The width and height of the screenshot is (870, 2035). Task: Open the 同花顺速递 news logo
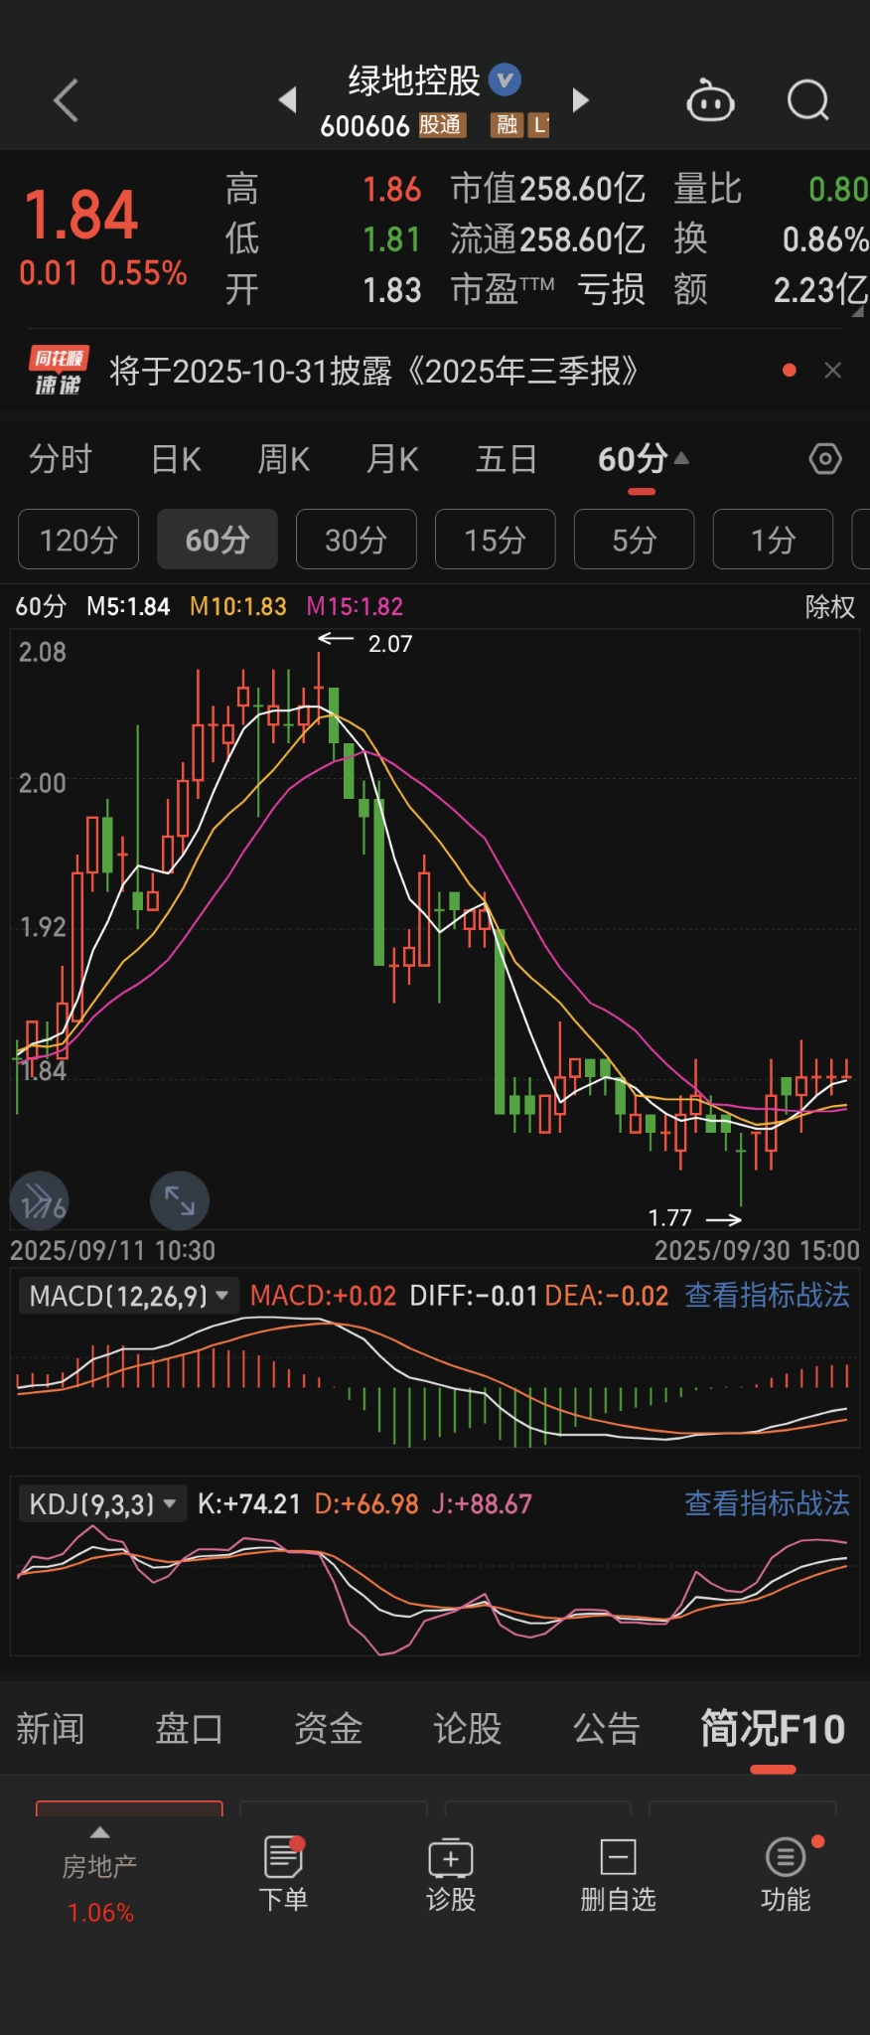[x=59, y=371]
